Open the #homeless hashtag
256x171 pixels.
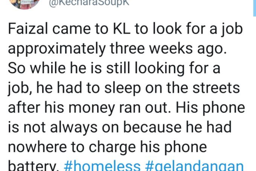[102, 166]
